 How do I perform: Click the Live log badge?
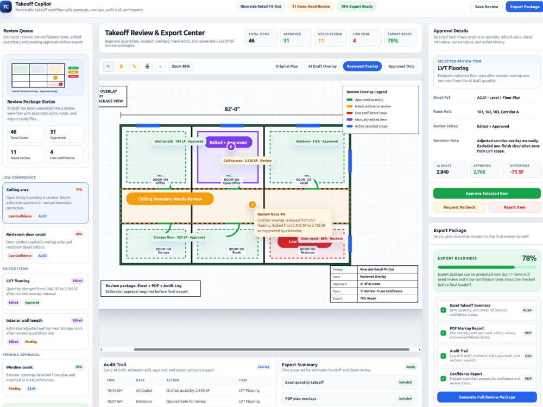point(263,367)
